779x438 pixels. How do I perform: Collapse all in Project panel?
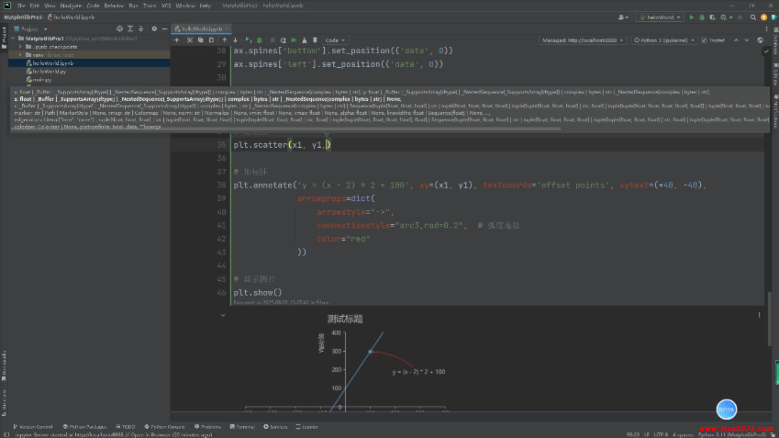[141, 29]
